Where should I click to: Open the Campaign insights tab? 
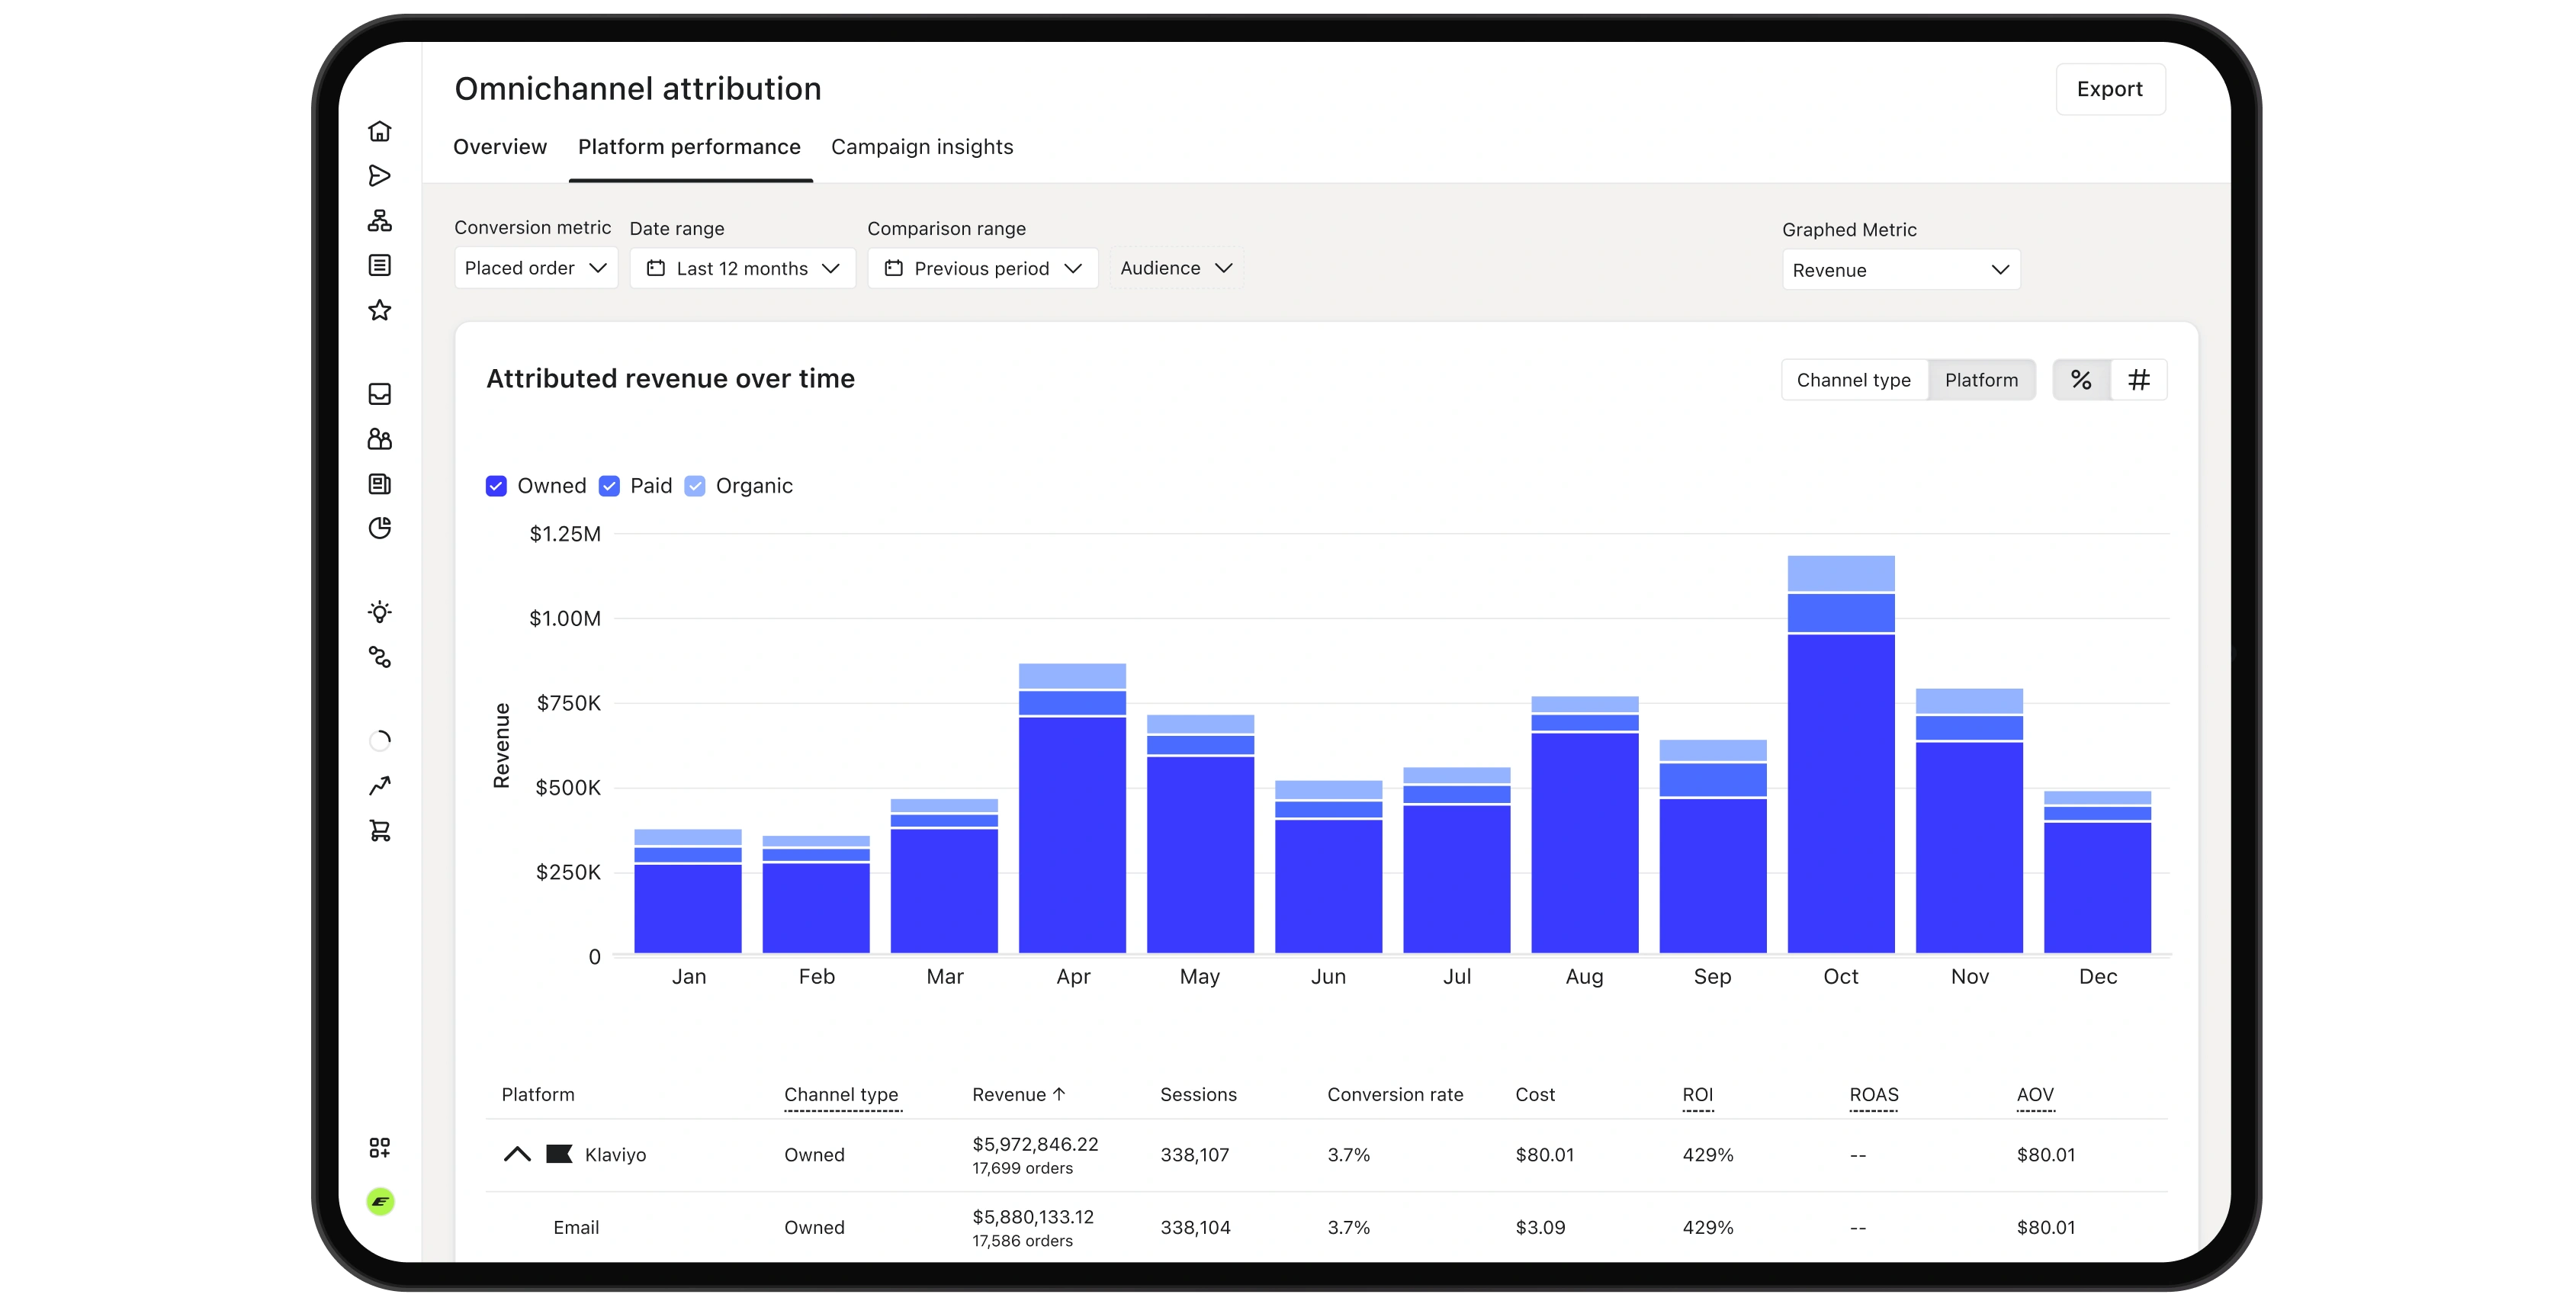[922, 147]
